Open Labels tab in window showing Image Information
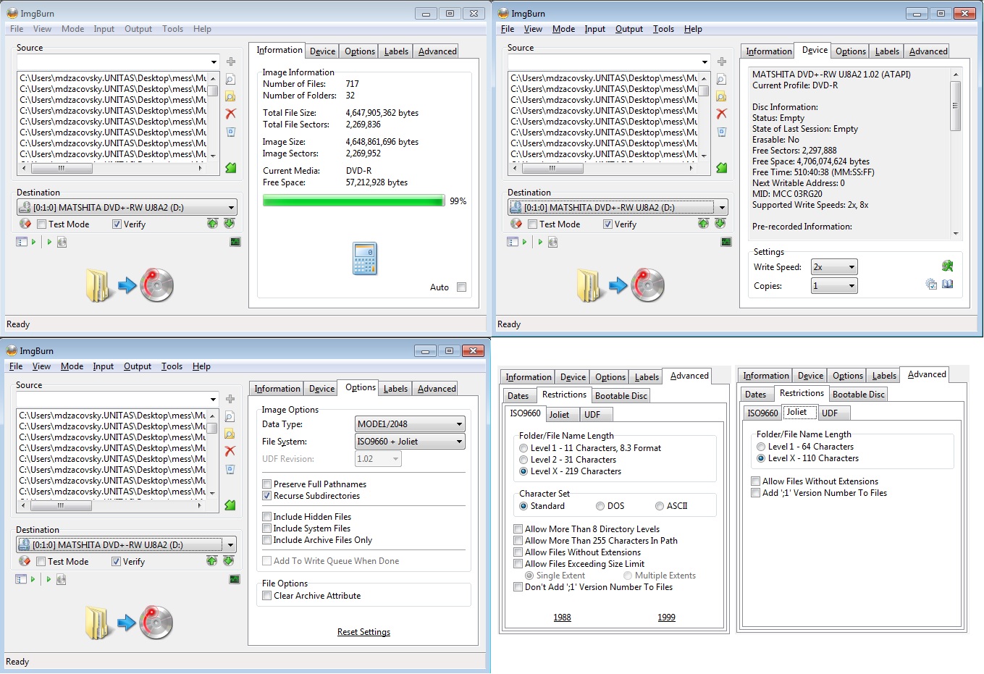Screen dimensions: 984x674 click(396, 51)
